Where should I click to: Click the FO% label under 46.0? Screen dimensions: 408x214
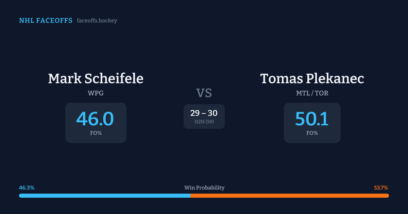(96, 133)
